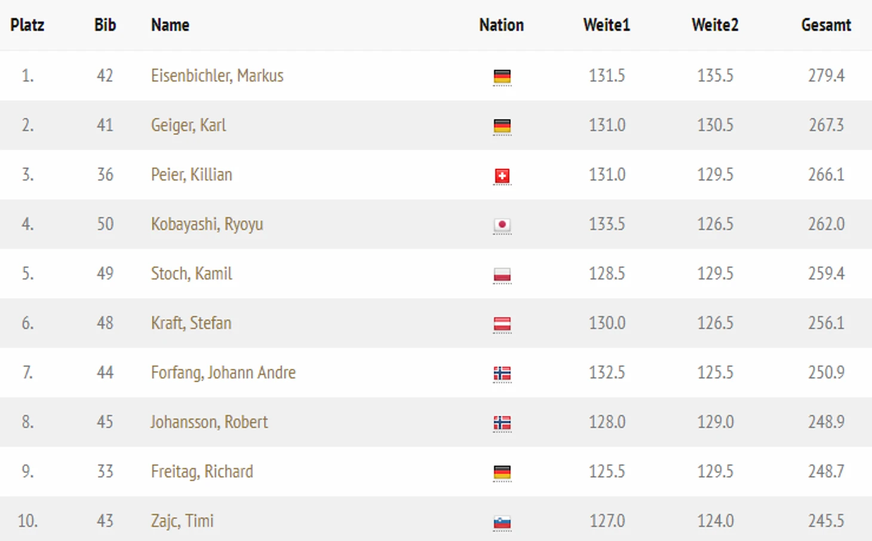
Task: Click the Swiss flag for Killian Peier
Action: click(x=502, y=176)
